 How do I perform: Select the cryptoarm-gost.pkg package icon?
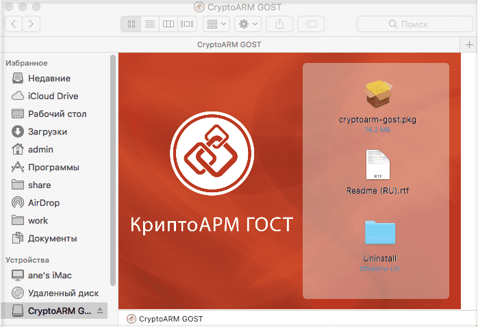(377, 94)
